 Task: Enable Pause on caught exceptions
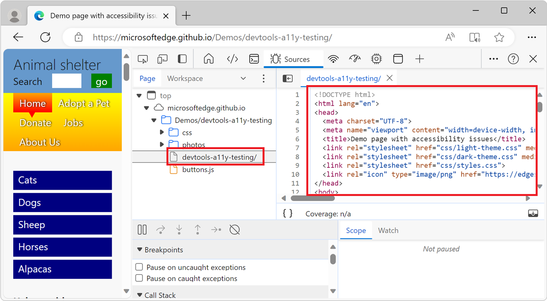[x=139, y=278]
